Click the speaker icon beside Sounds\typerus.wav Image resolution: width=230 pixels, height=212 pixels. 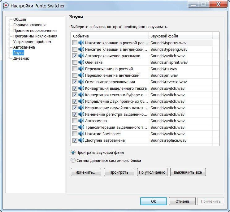(81, 43)
